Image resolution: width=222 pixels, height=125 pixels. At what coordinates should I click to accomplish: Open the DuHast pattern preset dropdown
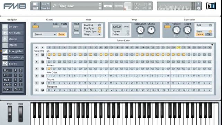pyautogui.click(x=45, y=35)
